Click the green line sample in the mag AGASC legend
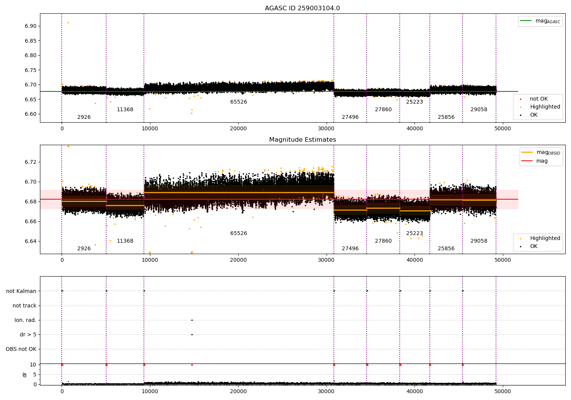Screen dimensions: 571x400 [526, 21]
